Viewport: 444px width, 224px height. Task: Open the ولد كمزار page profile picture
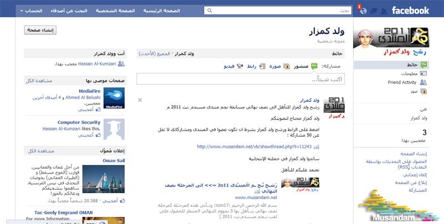[x=391, y=41]
